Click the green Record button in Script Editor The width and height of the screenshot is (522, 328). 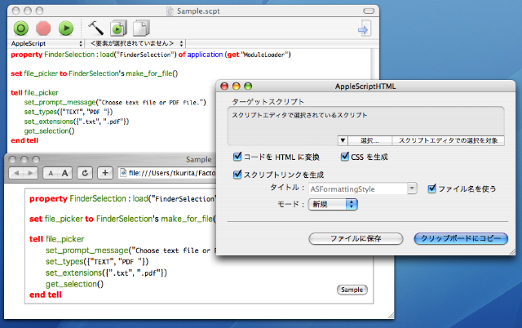click(x=20, y=28)
